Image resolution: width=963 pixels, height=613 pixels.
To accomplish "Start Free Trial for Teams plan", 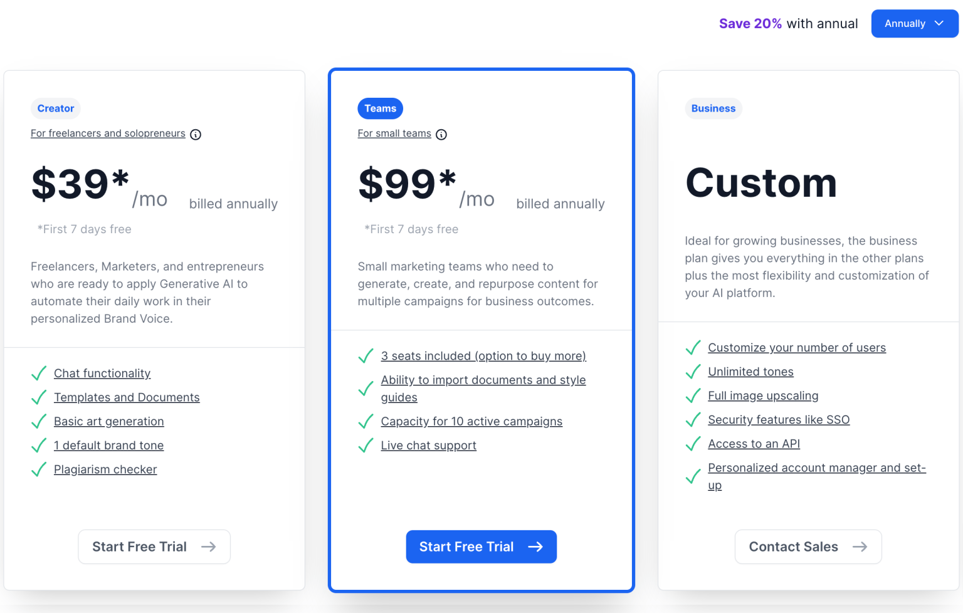I will (x=481, y=547).
